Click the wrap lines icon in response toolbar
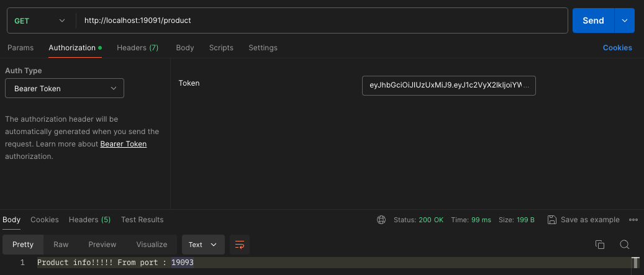 point(240,245)
